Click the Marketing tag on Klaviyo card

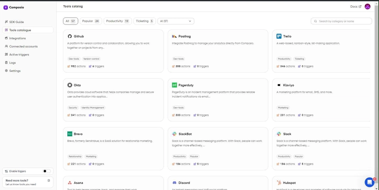pyautogui.click(x=283, y=108)
